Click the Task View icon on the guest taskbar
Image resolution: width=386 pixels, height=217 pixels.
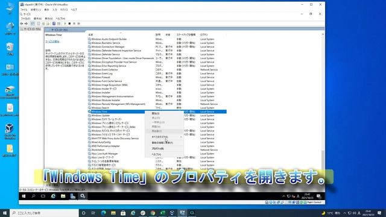(43, 196)
